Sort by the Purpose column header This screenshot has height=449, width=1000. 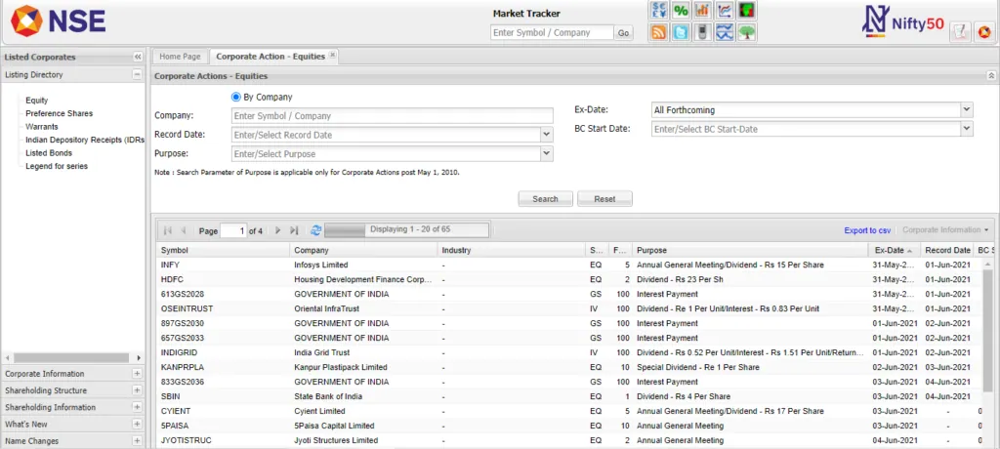click(x=749, y=250)
